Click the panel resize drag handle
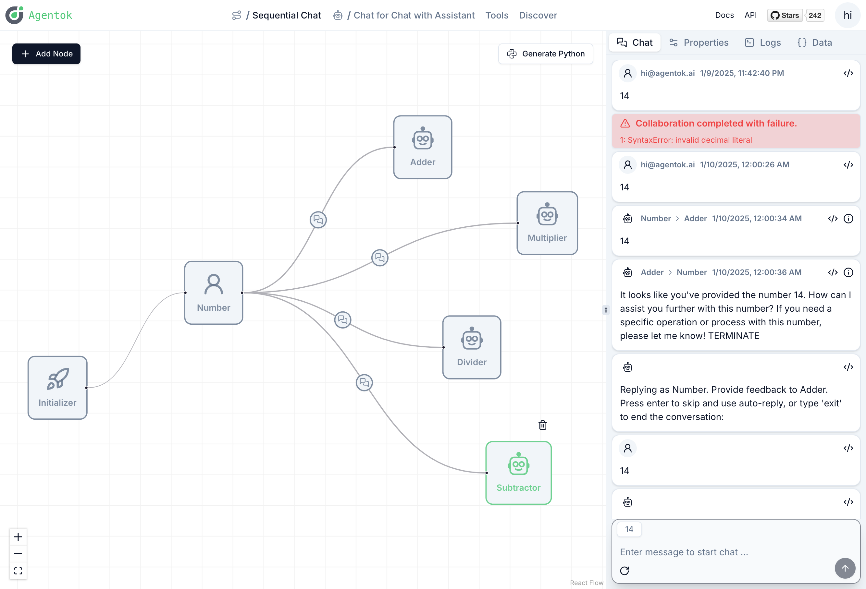Image resolution: width=866 pixels, height=589 pixels. tap(606, 310)
